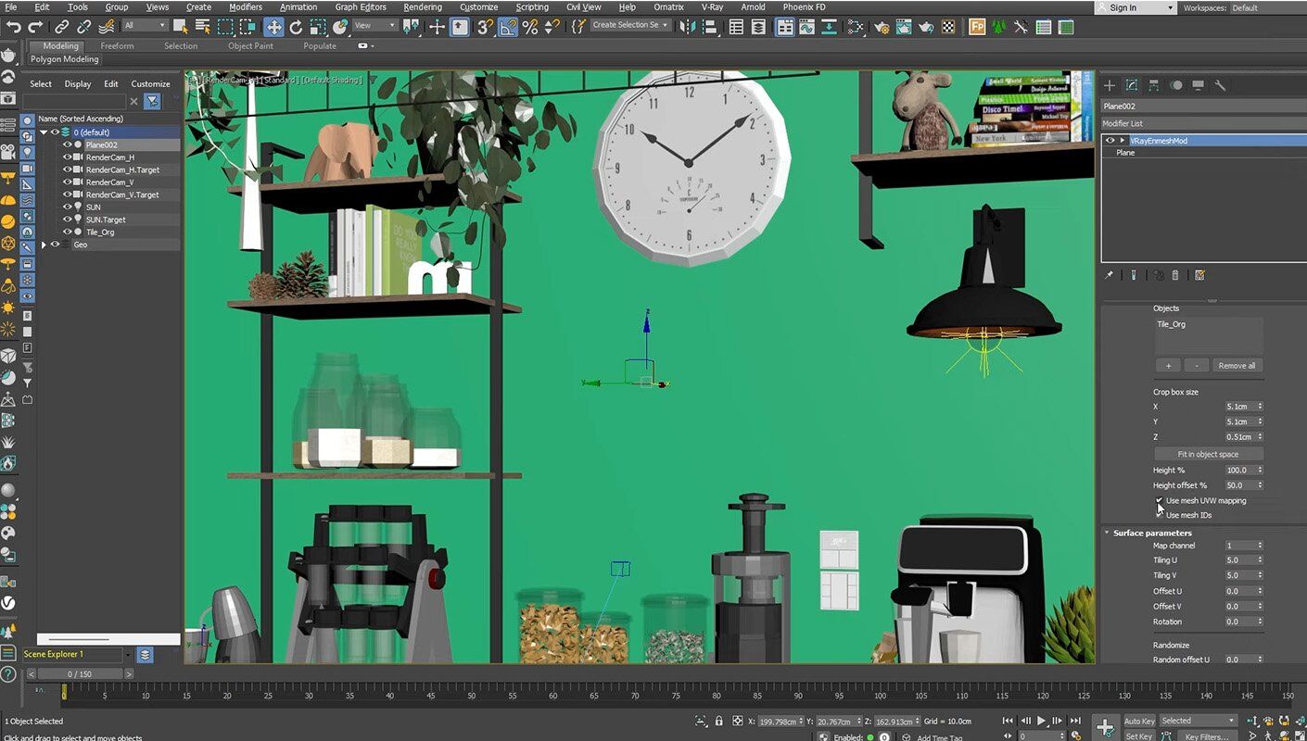Hide the Tile_Org object via eye icon

[x=67, y=232]
